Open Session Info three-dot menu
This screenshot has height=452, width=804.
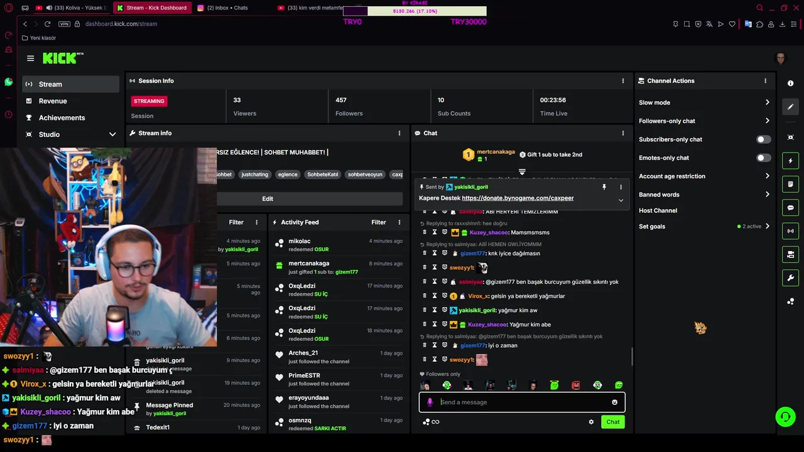pyautogui.click(x=622, y=81)
